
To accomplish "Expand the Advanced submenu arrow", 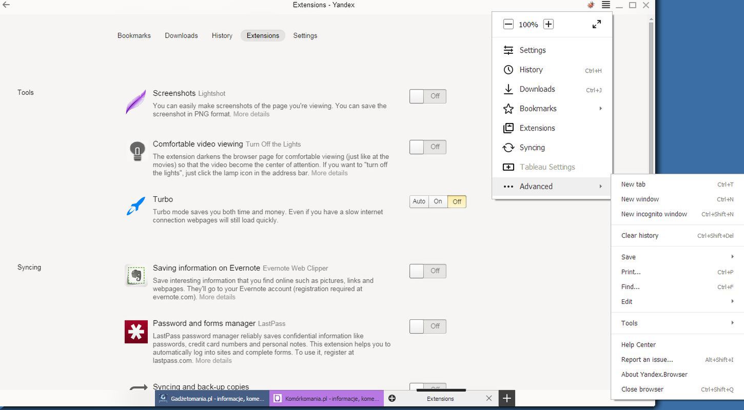I will click(x=600, y=187).
